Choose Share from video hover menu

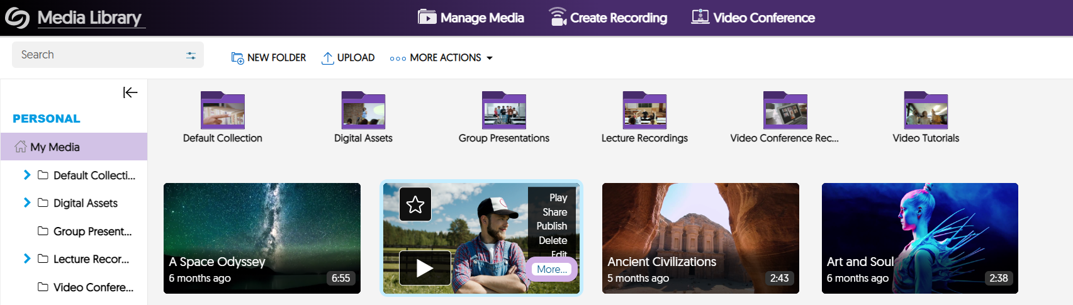(554, 212)
